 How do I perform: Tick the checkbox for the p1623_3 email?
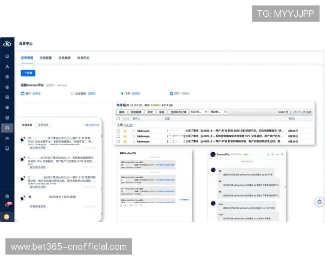tap(118, 131)
